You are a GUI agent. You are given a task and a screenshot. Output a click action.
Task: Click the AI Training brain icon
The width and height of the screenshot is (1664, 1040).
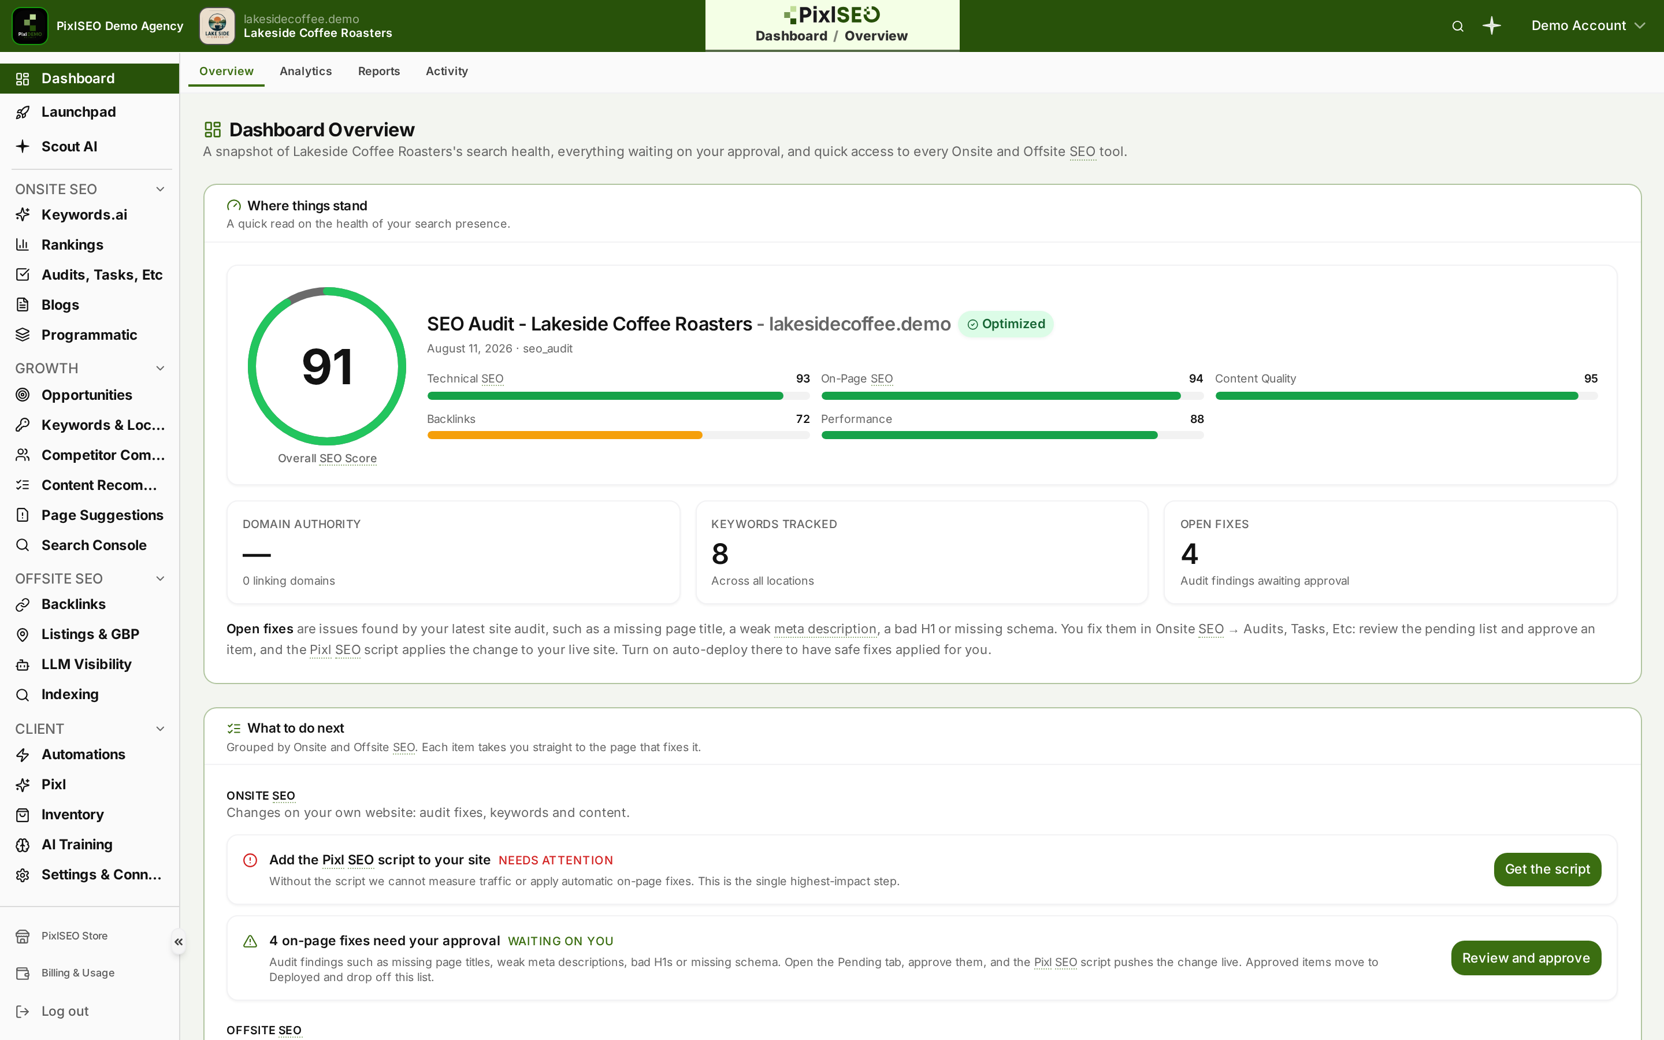tap(23, 845)
